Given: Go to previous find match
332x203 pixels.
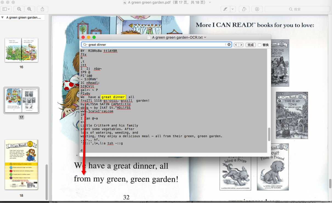Looking at the screenshot, I should (x=236, y=45).
